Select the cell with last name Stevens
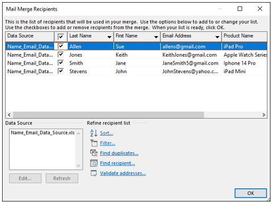271x202 pixels. click(x=91, y=72)
